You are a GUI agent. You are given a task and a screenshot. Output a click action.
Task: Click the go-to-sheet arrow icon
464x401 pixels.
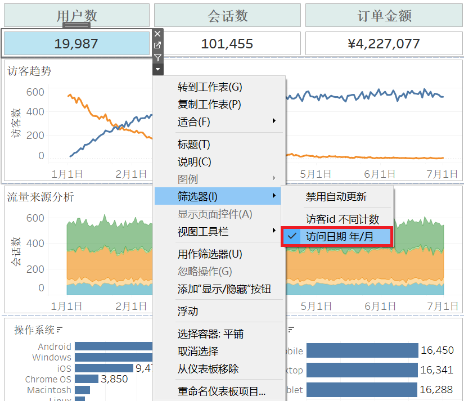coord(157,46)
